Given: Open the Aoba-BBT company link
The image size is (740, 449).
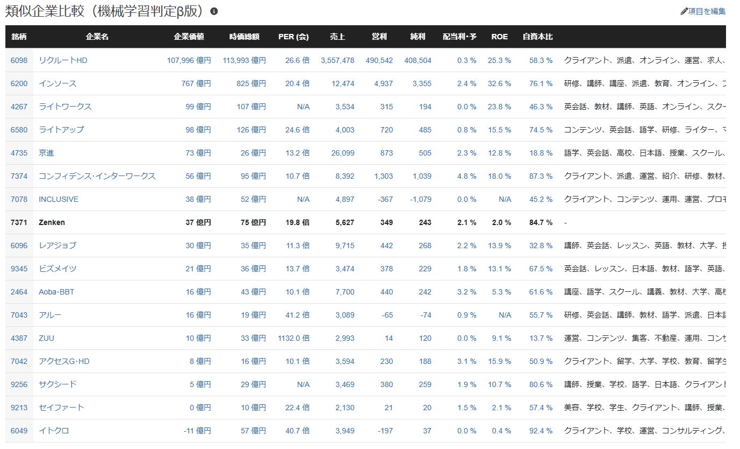Looking at the screenshot, I should pos(56,292).
